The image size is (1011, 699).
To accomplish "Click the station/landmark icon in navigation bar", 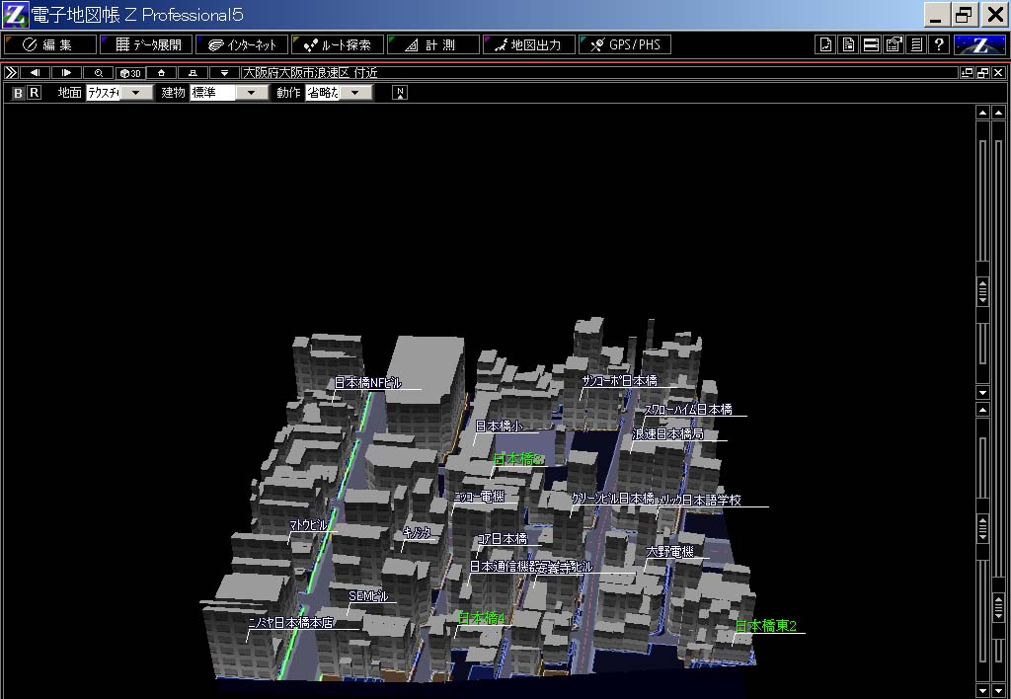I will coord(193,73).
